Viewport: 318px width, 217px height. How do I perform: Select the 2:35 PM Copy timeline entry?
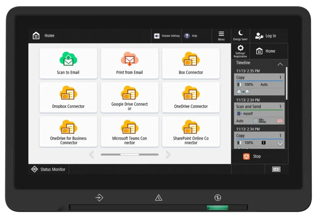[259, 84]
